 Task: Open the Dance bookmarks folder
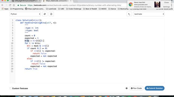[x=112, y=9]
